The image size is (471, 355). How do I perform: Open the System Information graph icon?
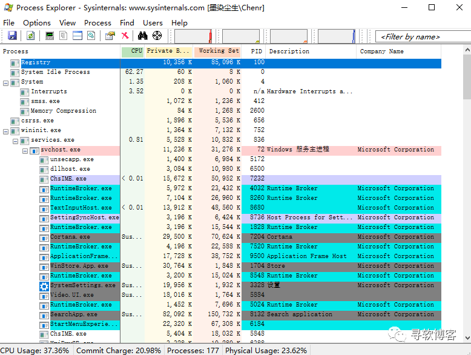(x=50, y=36)
